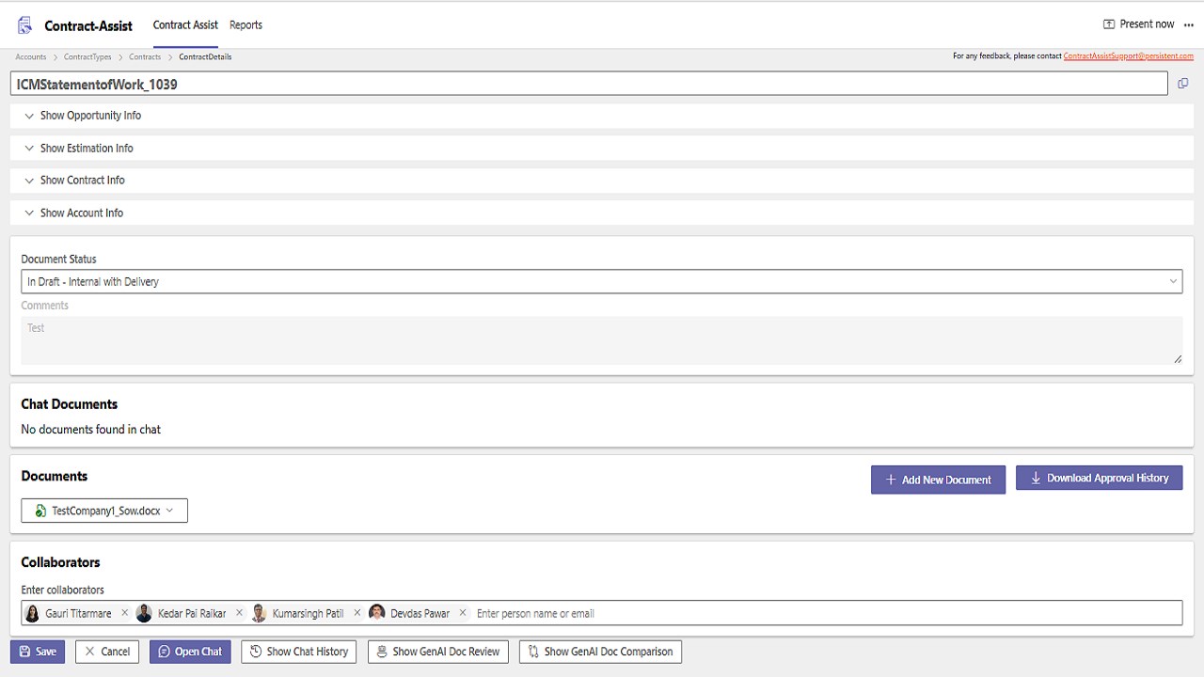Viewport: 1204px width, 677px height.
Task: Click the Add New Document button
Action: pos(938,480)
